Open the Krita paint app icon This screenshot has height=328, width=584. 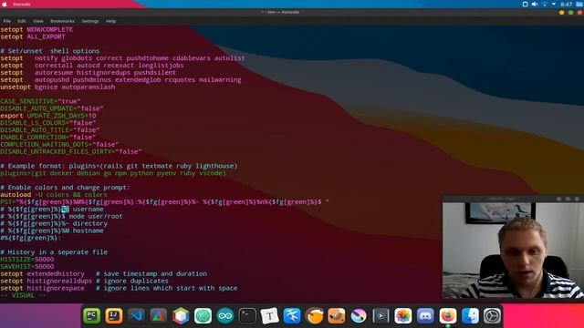point(359,316)
